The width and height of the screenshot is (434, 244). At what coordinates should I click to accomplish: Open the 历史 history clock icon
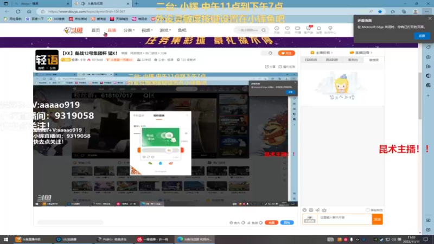(277, 30)
